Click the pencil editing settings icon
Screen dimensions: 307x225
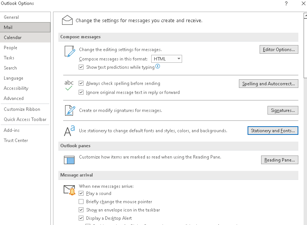pyautogui.click(x=70, y=52)
